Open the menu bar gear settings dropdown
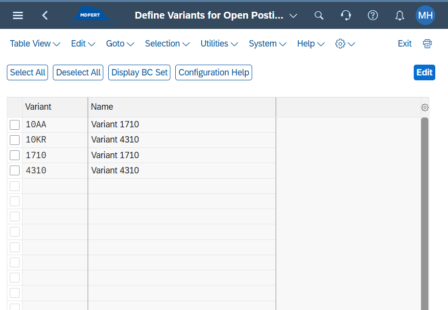This screenshot has width=448, height=310. point(345,44)
